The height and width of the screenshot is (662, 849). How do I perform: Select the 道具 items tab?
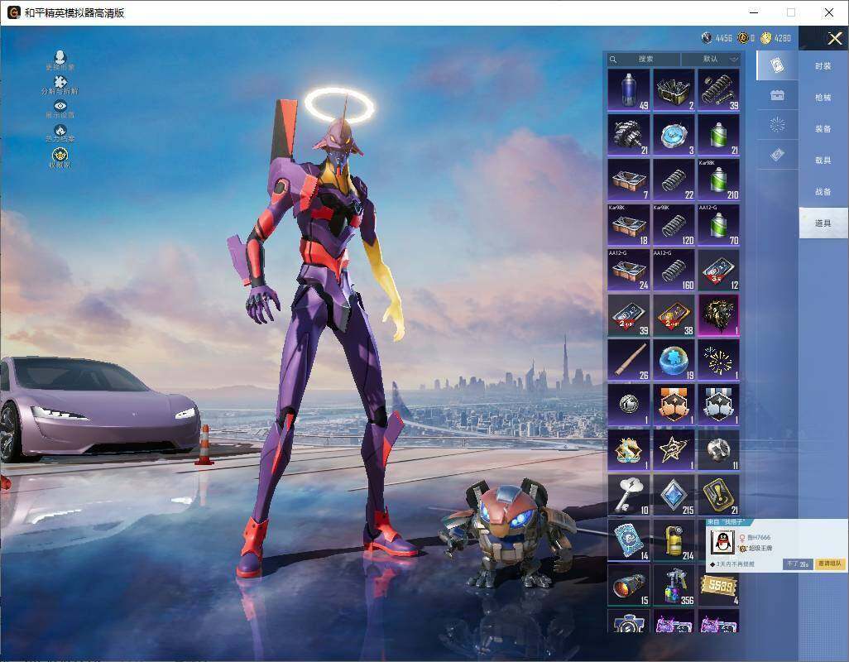coord(823,223)
